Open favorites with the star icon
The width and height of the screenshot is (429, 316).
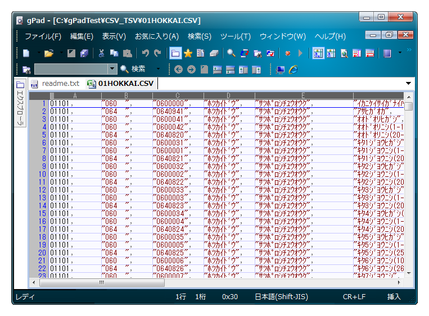(x=188, y=53)
